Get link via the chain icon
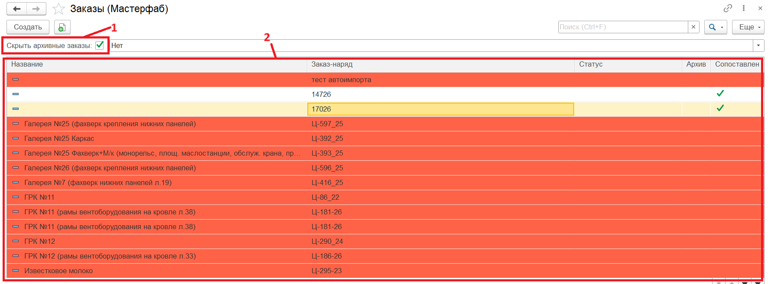Screen dimensions: 771x284 click(x=728, y=8)
